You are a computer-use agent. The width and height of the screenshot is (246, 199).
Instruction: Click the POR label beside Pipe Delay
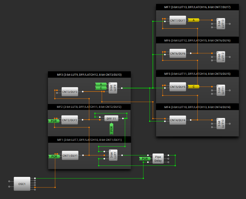(x=145, y=159)
